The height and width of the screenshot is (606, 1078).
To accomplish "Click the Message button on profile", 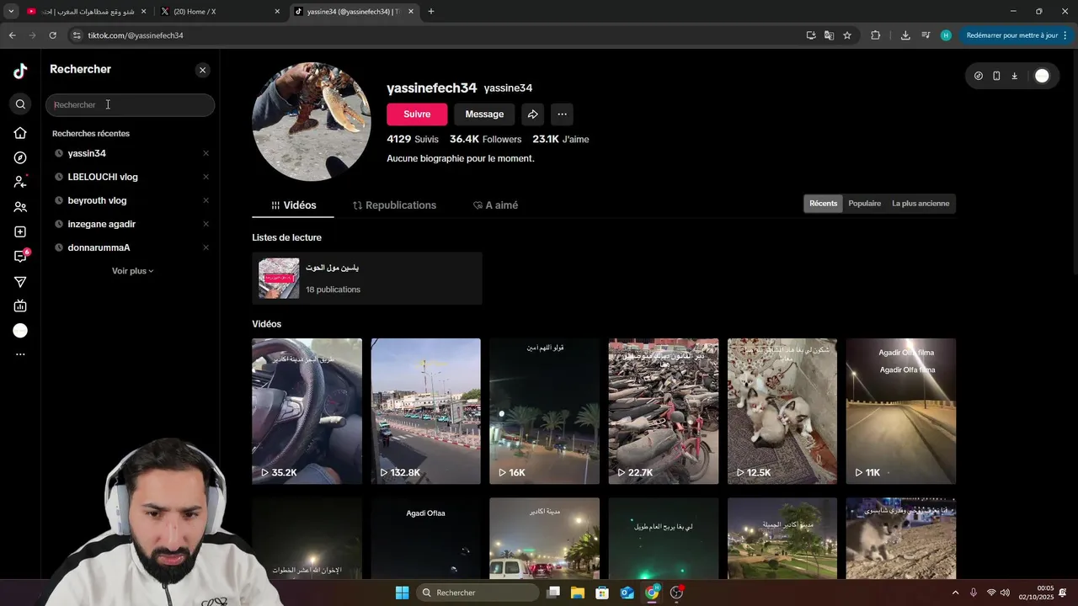I will (484, 114).
